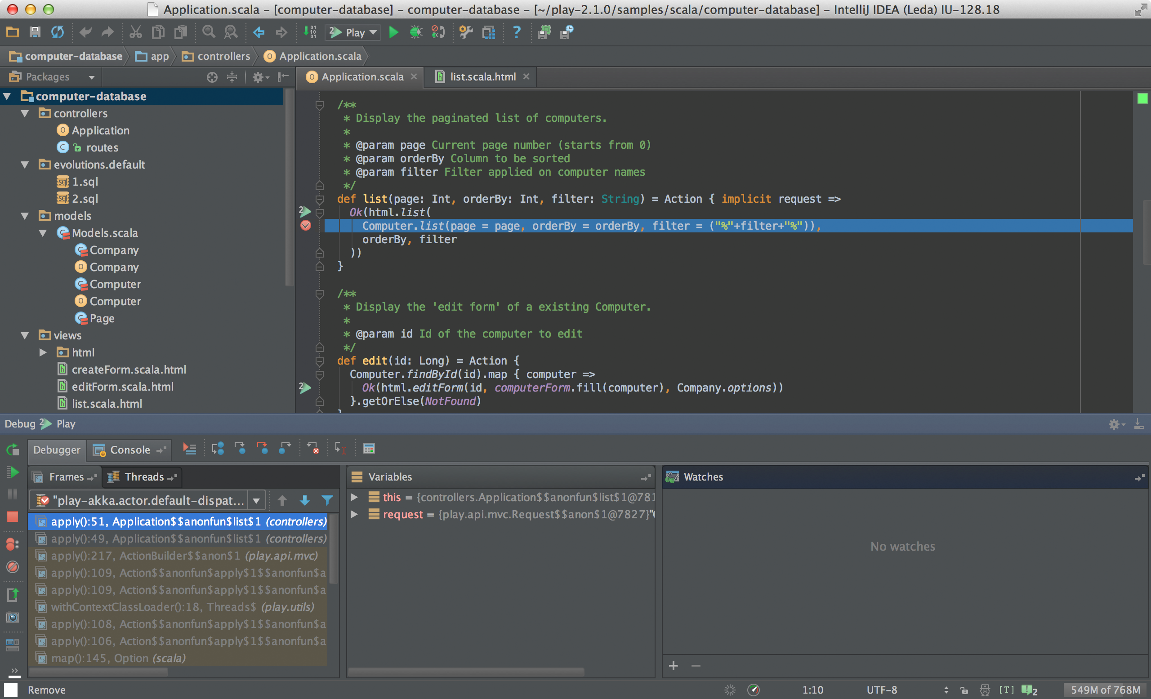Open list.scala.html in project tree
Image resolution: width=1151 pixels, height=699 pixels.
tap(107, 403)
